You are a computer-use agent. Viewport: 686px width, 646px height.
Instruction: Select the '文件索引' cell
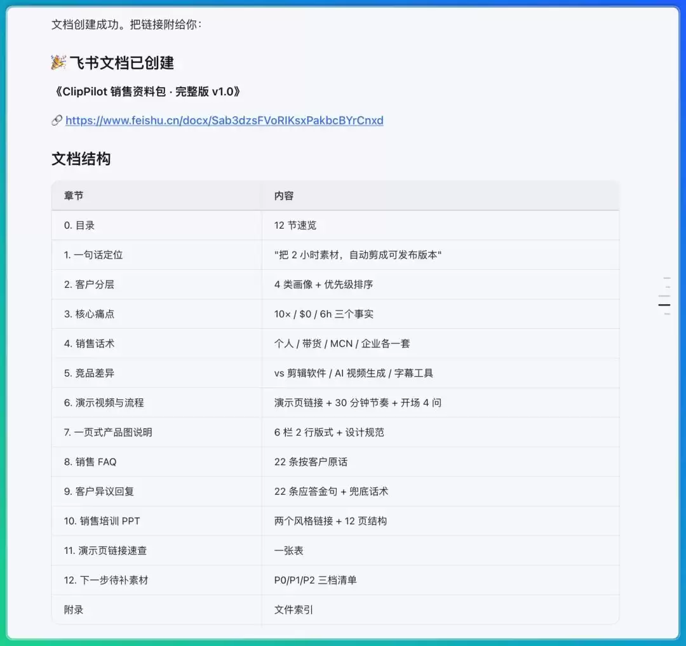(x=441, y=610)
